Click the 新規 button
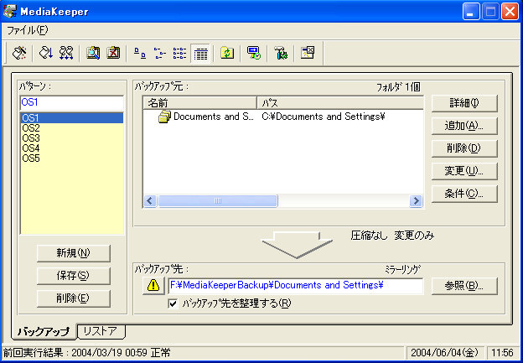Viewport: 523px width, 363px height. [72, 253]
